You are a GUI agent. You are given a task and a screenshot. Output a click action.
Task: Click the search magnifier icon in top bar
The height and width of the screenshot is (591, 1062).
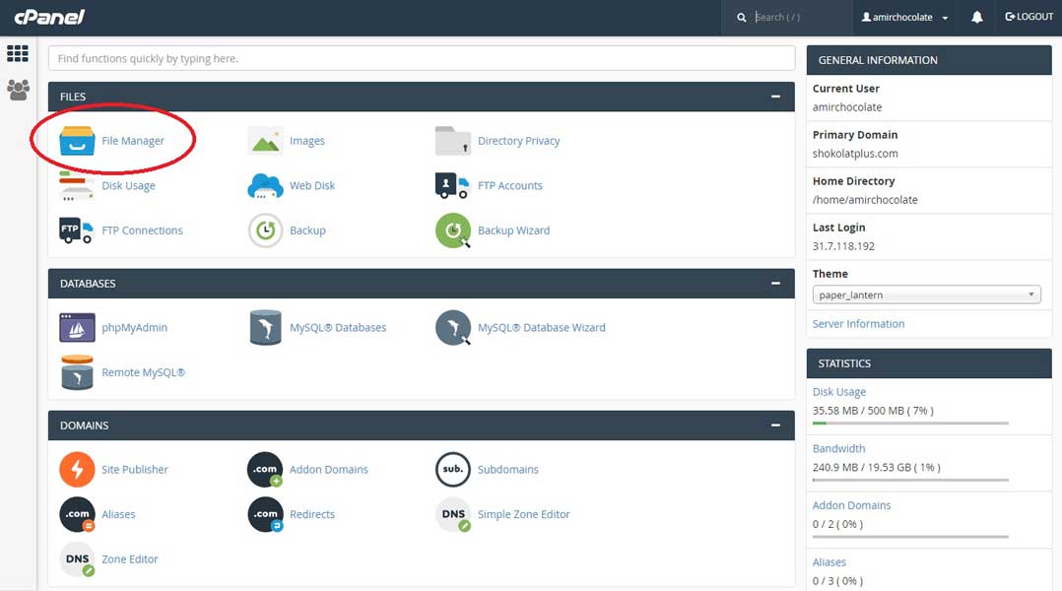click(742, 17)
